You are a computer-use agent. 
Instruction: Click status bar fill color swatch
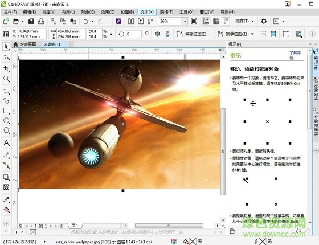[x=193, y=242]
